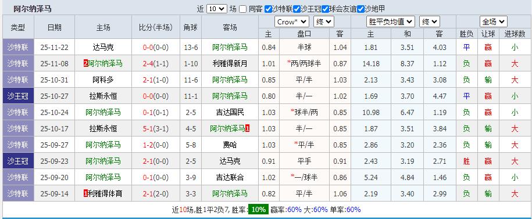This screenshot has height=219, width=532.
Task: Toggle the 同客 checkbox
Action: click(242, 9)
